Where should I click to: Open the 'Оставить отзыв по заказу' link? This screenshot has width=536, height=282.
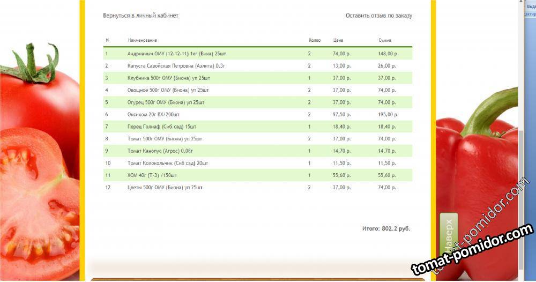click(378, 16)
